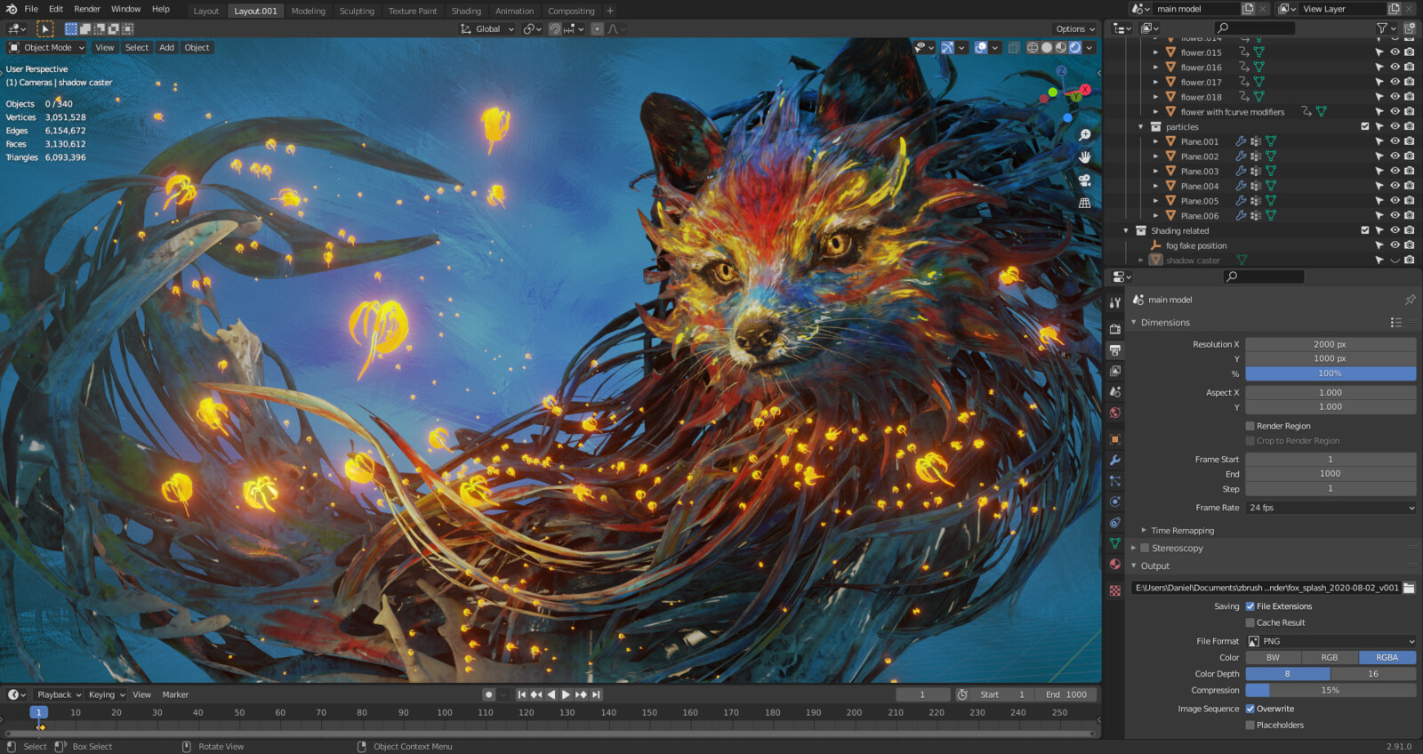Viewport: 1423px width, 754px height.
Task: Switch to Sculpting workspace tab
Action: tap(357, 11)
